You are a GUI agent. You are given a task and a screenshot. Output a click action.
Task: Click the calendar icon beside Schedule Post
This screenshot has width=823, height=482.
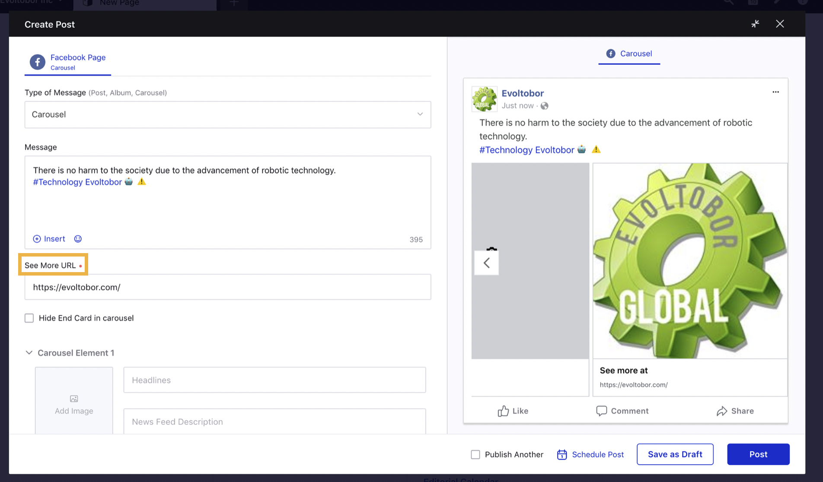point(562,454)
